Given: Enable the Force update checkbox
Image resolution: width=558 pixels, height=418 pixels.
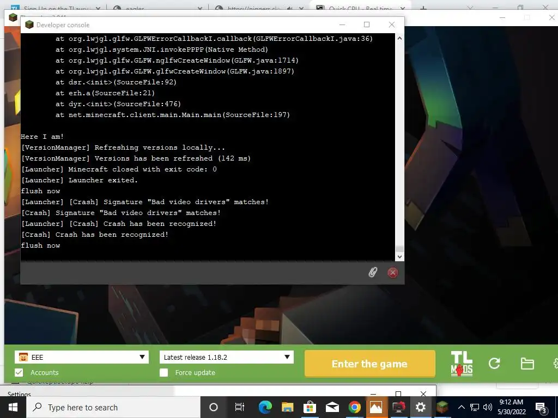Looking at the screenshot, I should click(163, 372).
